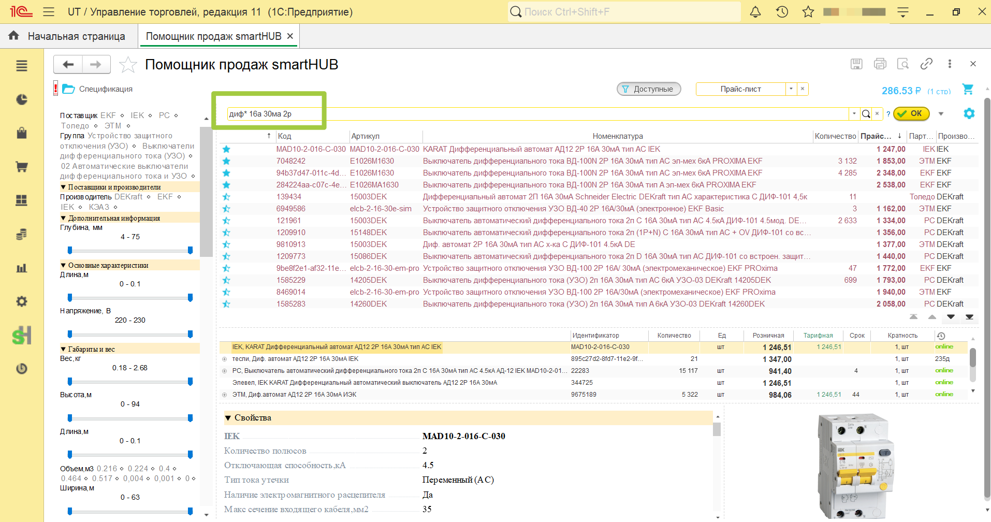Toggle favorite star for row 6949586
The image size is (991, 522).
click(x=226, y=209)
